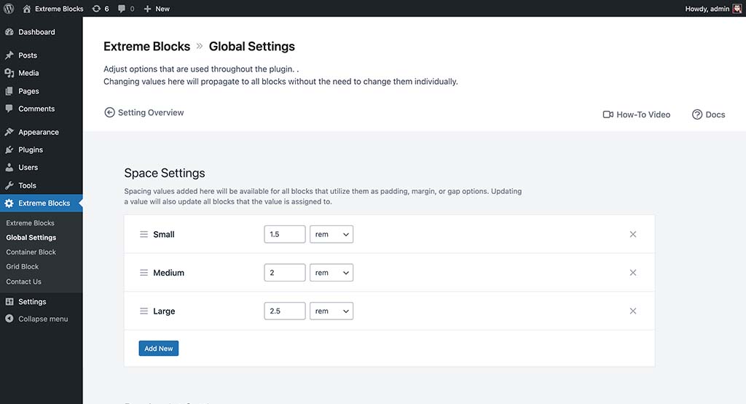Click the Media library icon
Image resolution: width=746 pixels, height=404 pixels.
click(9, 73)
